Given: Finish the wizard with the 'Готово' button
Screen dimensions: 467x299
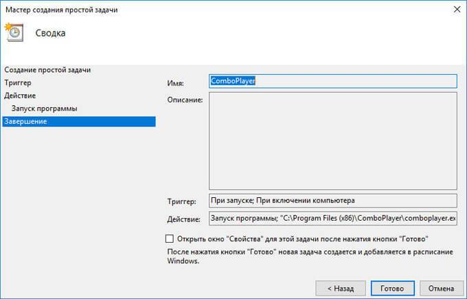Looking at the screenshot, I should 391,287.
